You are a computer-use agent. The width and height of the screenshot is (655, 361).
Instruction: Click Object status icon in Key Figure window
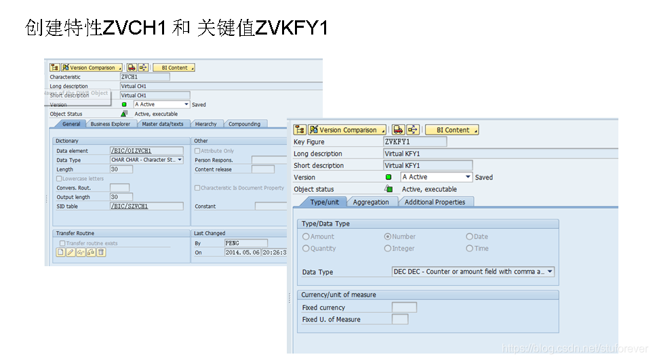coord(389,189)
